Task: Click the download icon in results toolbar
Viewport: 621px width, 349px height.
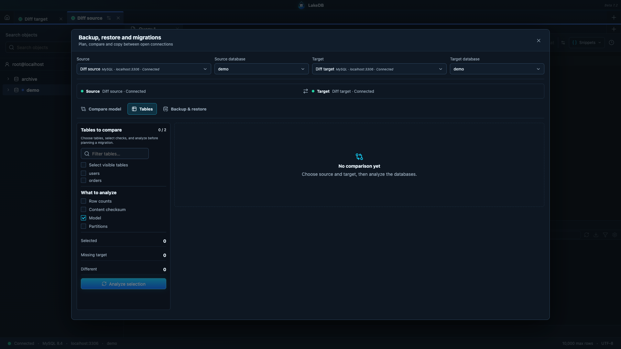Action: tap(596, 235)
